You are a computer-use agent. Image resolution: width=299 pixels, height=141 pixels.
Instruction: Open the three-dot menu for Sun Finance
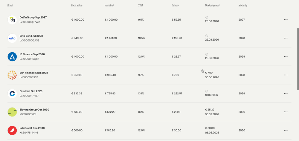[x=286, y=75]
